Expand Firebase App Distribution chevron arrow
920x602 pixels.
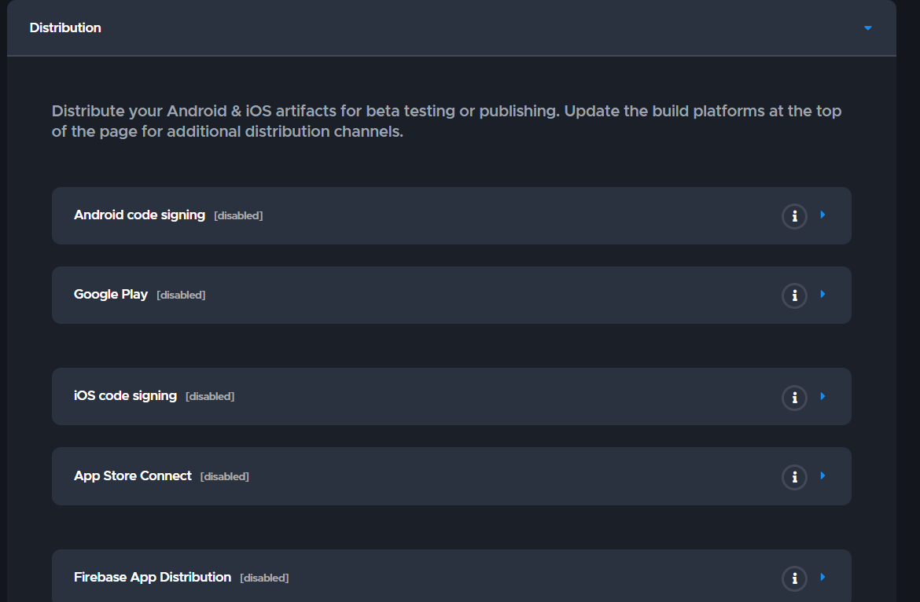pos(822,577)
